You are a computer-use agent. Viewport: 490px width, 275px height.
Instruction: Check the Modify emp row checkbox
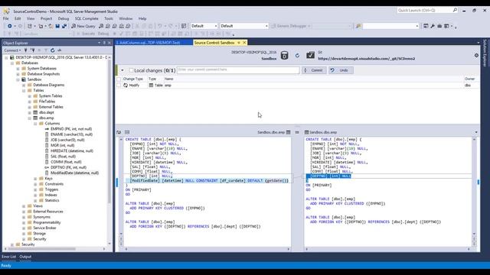[119, 86]
